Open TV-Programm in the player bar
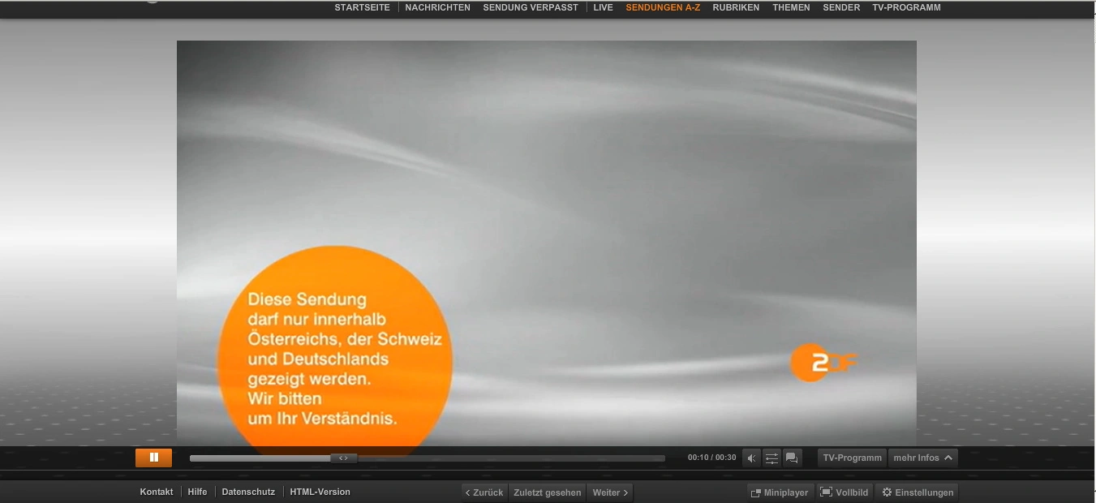Screen dimensions: 1096x503 tap(852, 458)
